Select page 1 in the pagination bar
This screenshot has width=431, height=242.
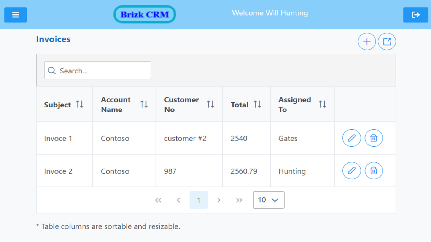(x=199, y=200)
